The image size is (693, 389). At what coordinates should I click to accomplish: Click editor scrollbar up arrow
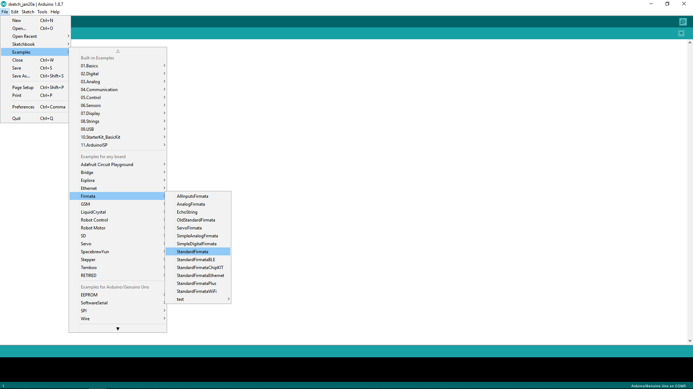point(690,43)
